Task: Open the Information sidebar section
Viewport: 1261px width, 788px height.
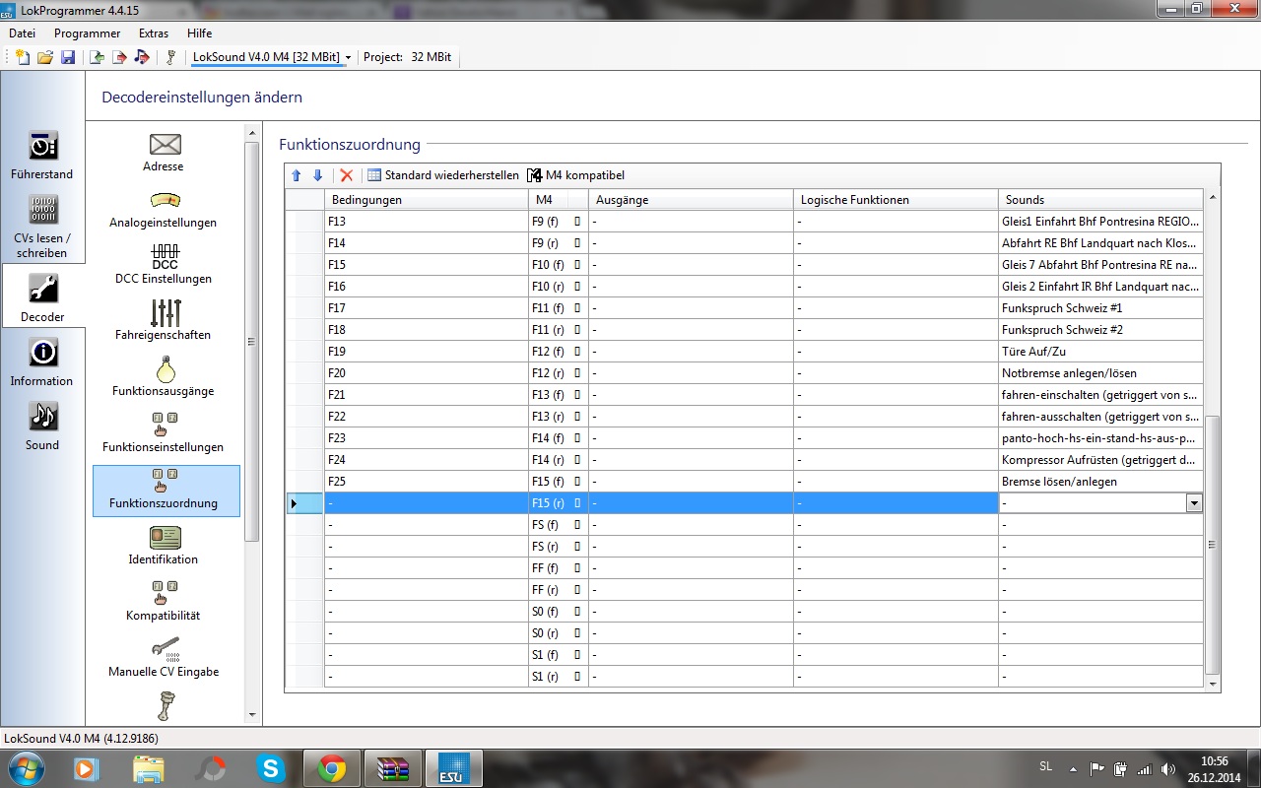Action: pos(42,362)
